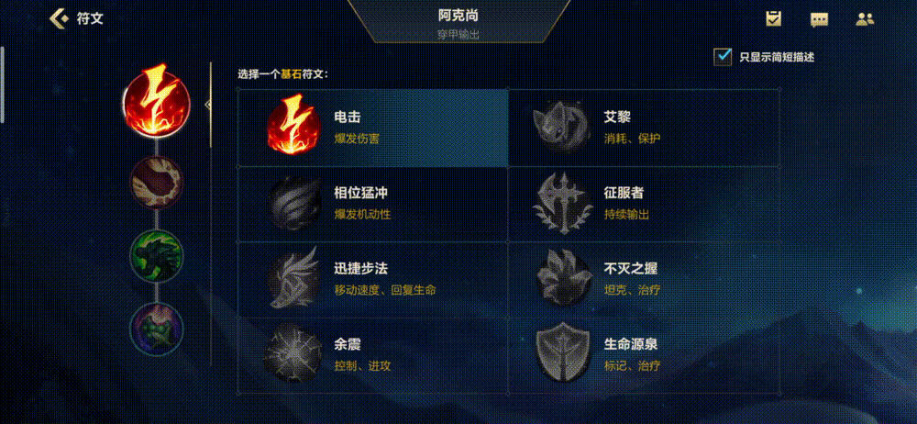Click the 阿克尚 rune page title
This screenshot has width=917, height=424.
(x=458, y=16)
